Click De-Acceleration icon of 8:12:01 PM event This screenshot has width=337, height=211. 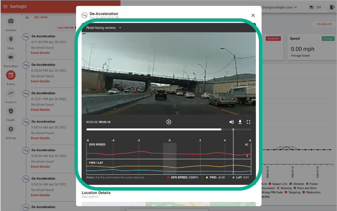coord(26,93)
